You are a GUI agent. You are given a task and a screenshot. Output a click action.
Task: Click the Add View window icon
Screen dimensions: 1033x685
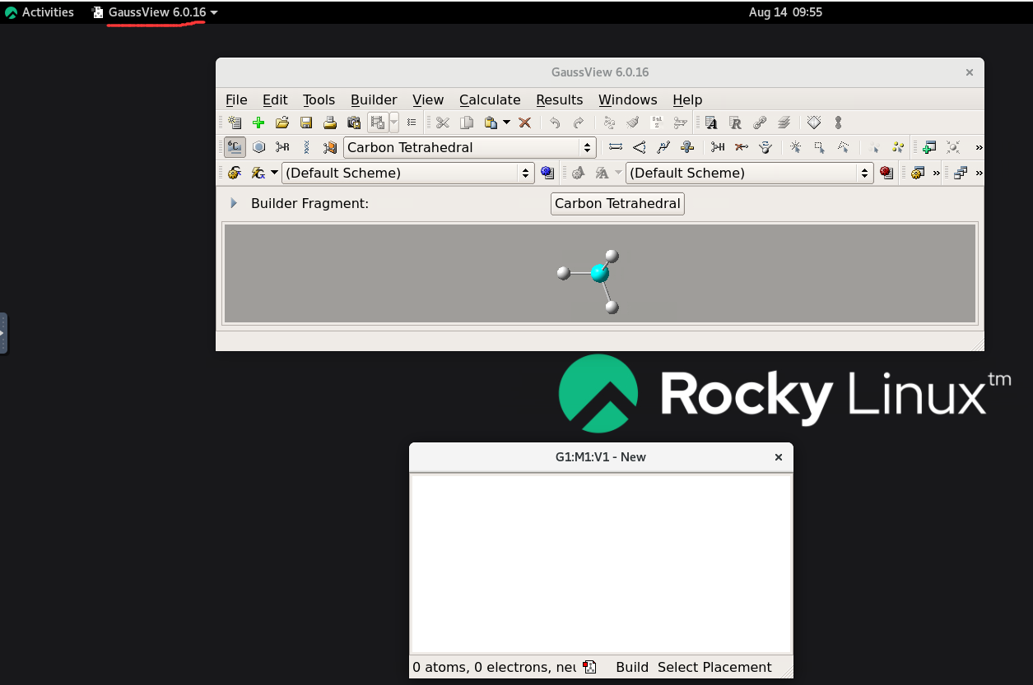[929, 147]
